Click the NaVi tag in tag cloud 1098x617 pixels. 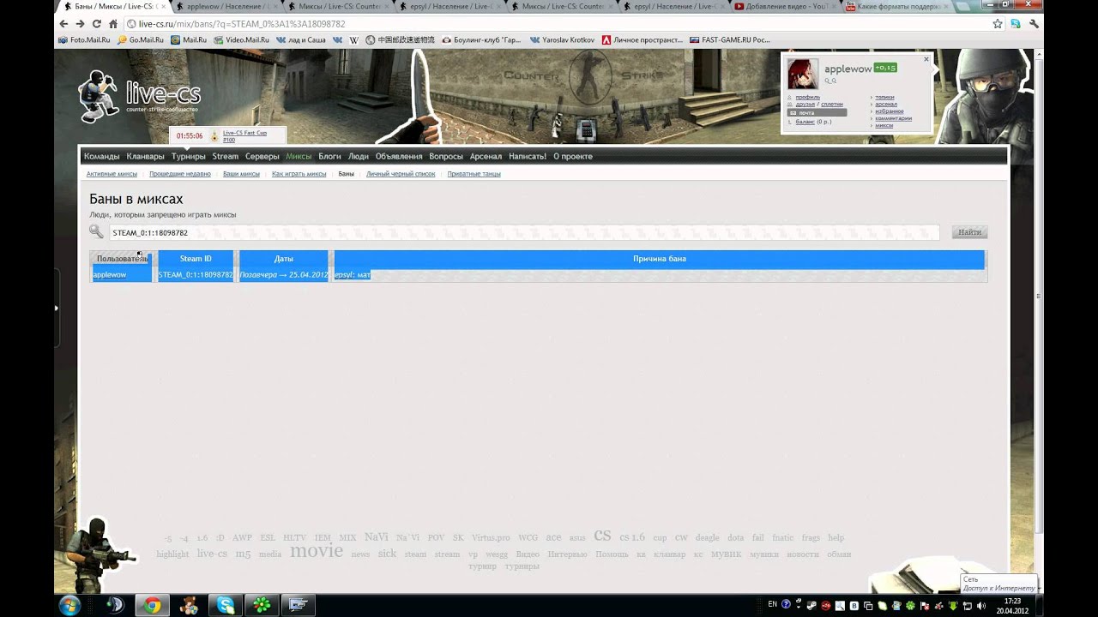click(377, 537)
